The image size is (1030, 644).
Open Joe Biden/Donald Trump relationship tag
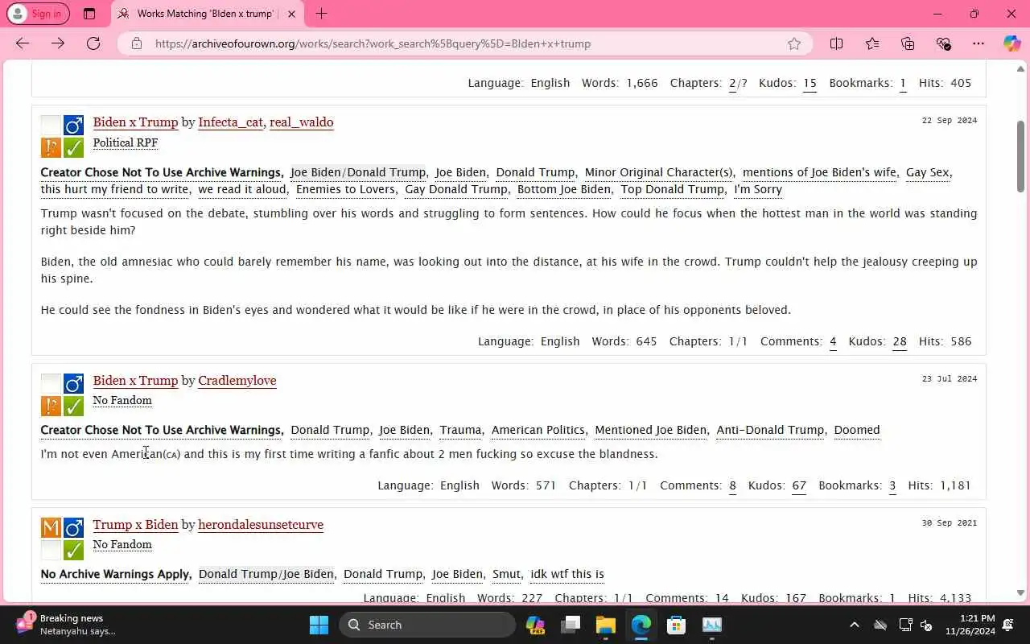(x=358, y=172)
